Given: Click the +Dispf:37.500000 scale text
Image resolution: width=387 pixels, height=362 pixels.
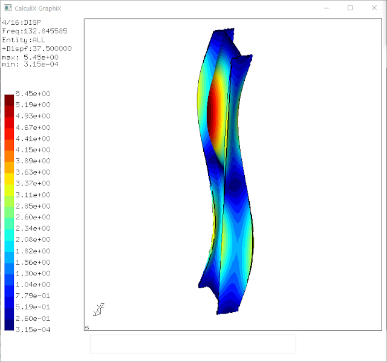Looking at the screenshot, I should coord(37,48).
